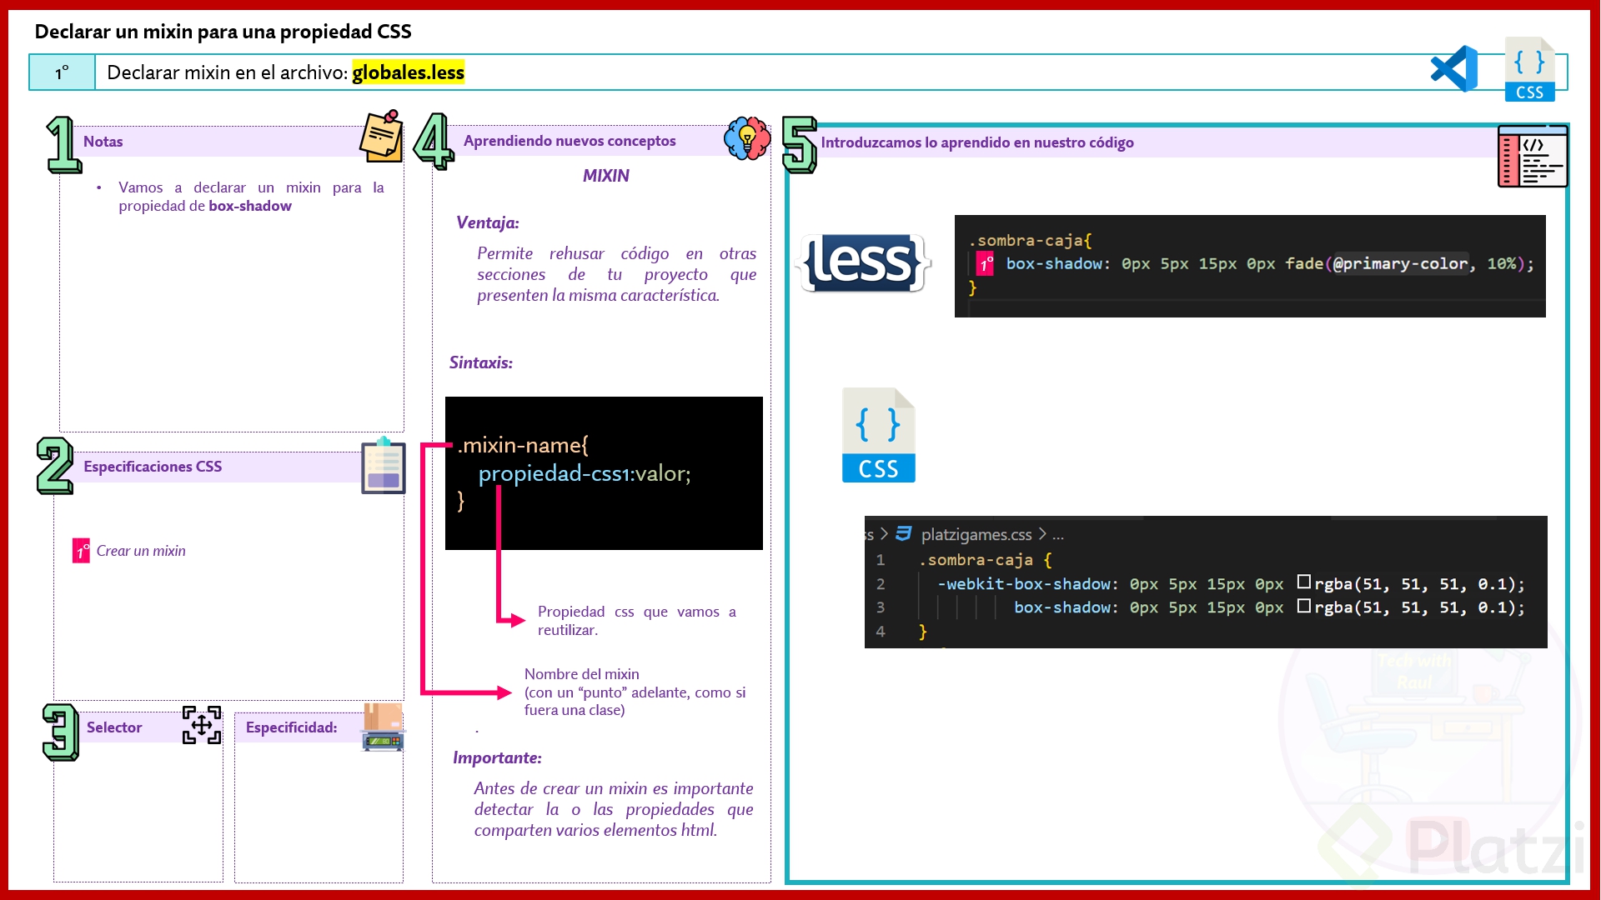Click the color swatch on the webkit-box-shadow line
This screenshot has height=900, width=1601.
pyautogui.click(x=1303, y=582)
